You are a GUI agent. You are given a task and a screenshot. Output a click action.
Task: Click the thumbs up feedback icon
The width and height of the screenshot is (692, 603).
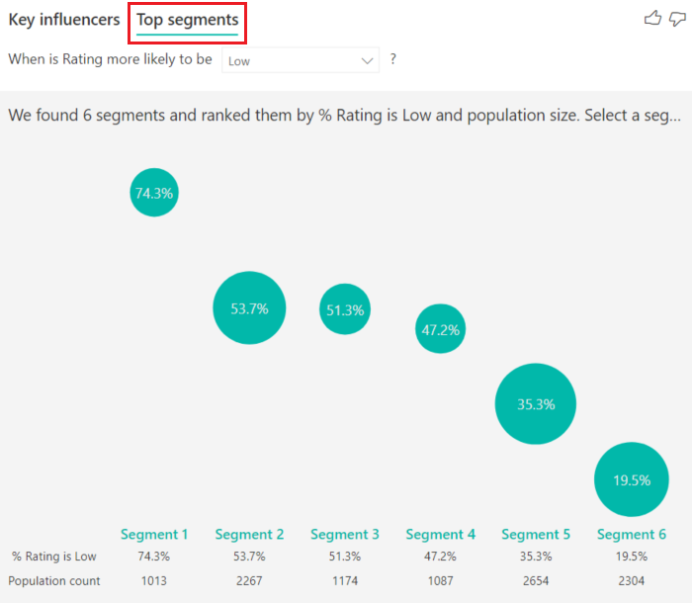click(x=652, y=18)
